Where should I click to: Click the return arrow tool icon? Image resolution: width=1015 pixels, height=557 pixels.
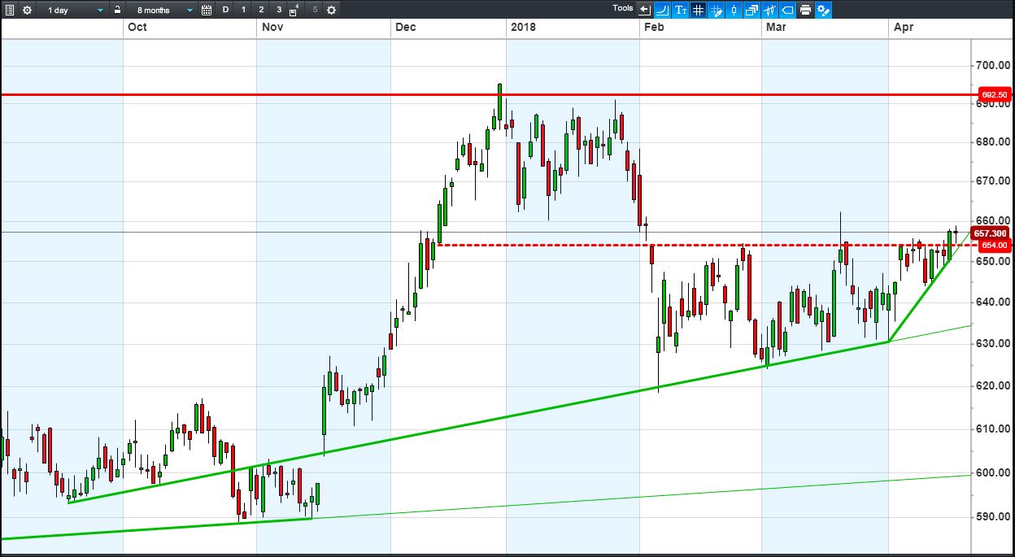point(645,10)
